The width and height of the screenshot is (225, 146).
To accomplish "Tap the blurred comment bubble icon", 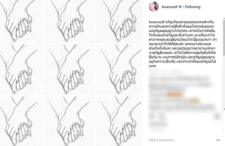I will pyautogui.click(x=162, y=116).
